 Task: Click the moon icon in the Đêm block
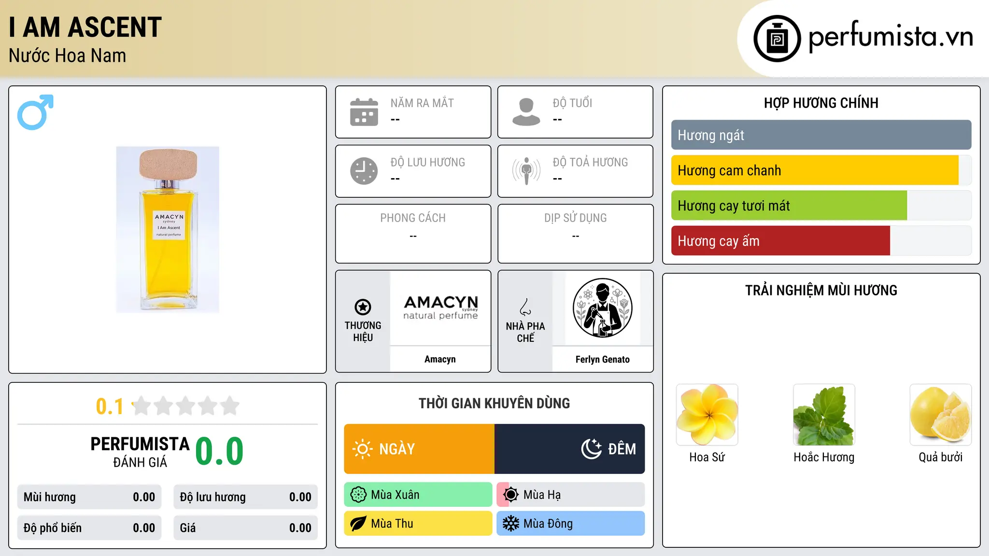(592, 449)
